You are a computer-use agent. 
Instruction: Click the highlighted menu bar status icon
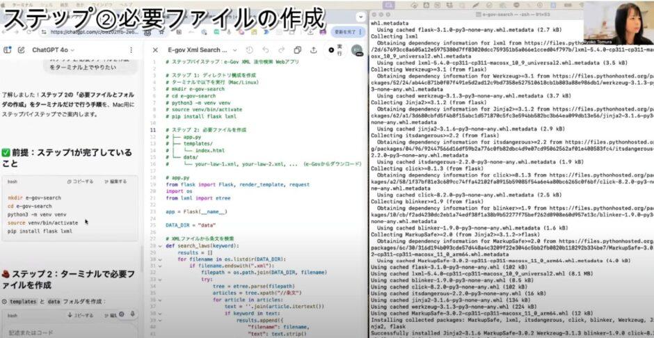(389, 5)
